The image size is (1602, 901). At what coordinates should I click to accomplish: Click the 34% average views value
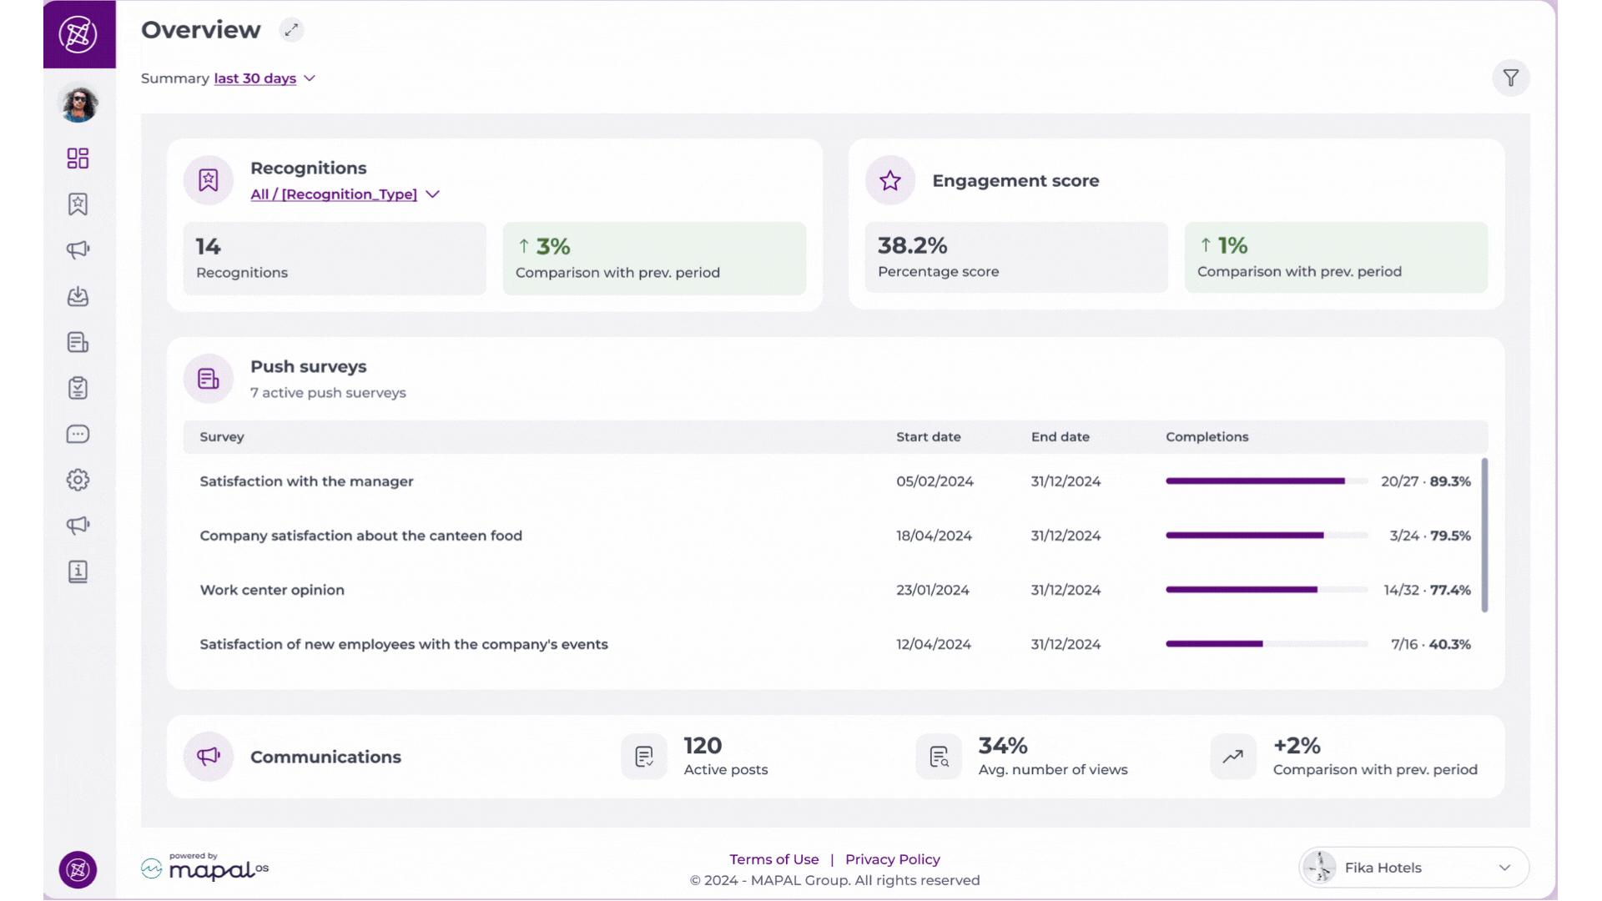(x=1003, y=746)
